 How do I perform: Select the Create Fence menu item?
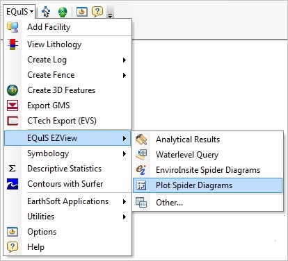pos(67,75)
